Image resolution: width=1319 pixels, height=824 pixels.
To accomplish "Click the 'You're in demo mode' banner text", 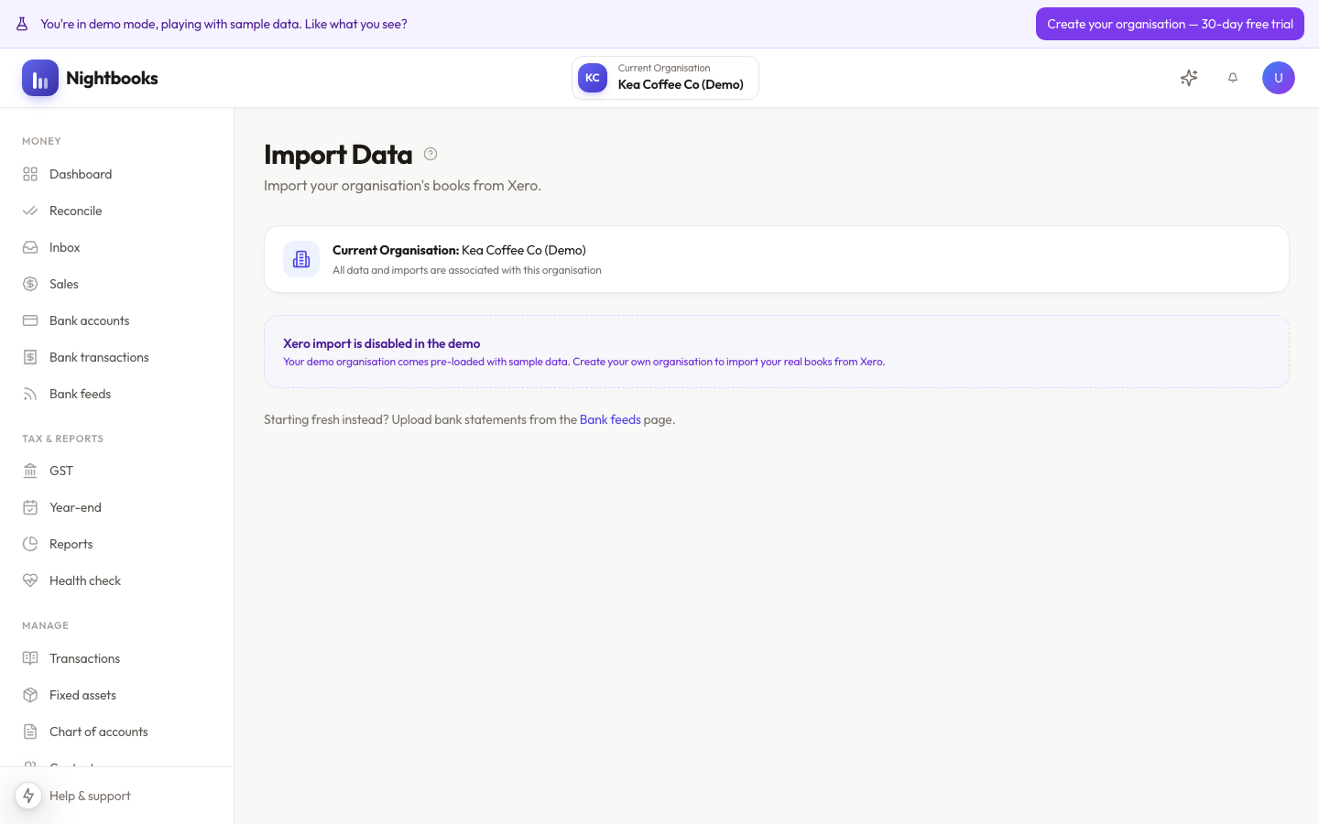I will [x=223, y=24].
